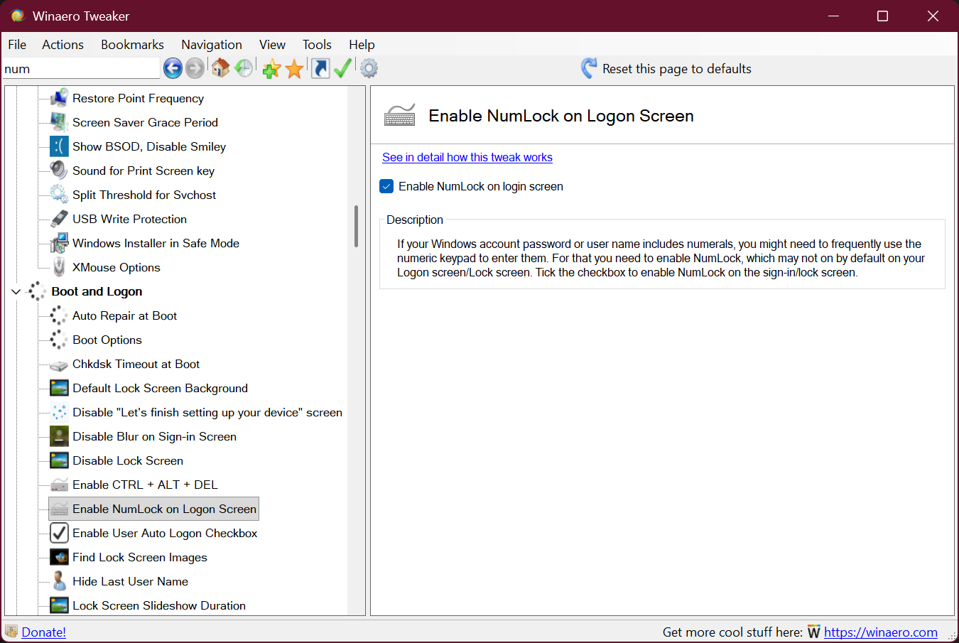Click the Reset page blue arrow icon
The width and height of the screenshot is (959, 643).
click(x=589, y=68)
